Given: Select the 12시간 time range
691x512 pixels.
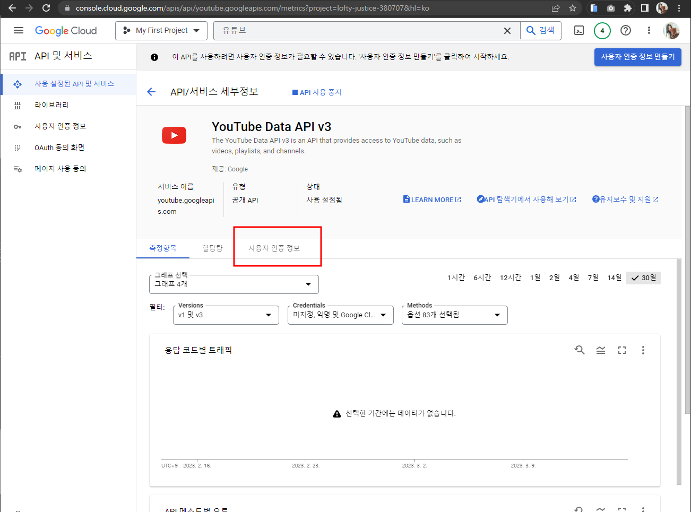Looking at the screenshot, I should 511,277.
